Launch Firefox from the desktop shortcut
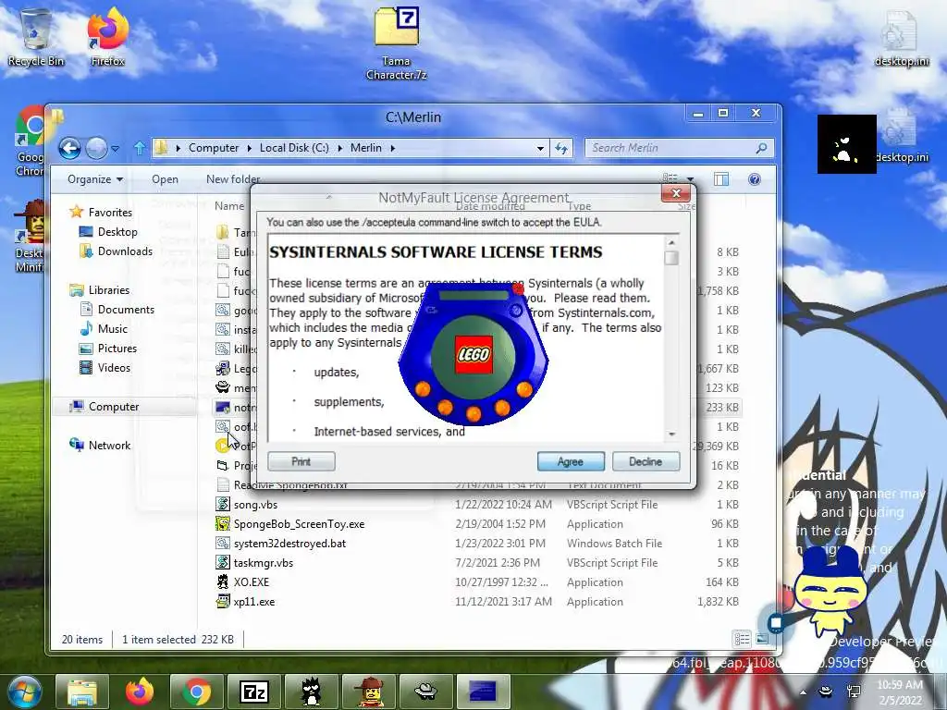Viewport: 947px width, 710px height. tap(107, 36)
